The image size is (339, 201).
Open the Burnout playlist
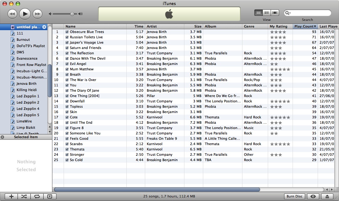[23, 40]
